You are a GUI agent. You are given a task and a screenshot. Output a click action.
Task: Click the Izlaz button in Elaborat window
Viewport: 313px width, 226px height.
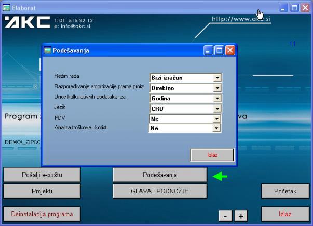[x=285, y=214]
